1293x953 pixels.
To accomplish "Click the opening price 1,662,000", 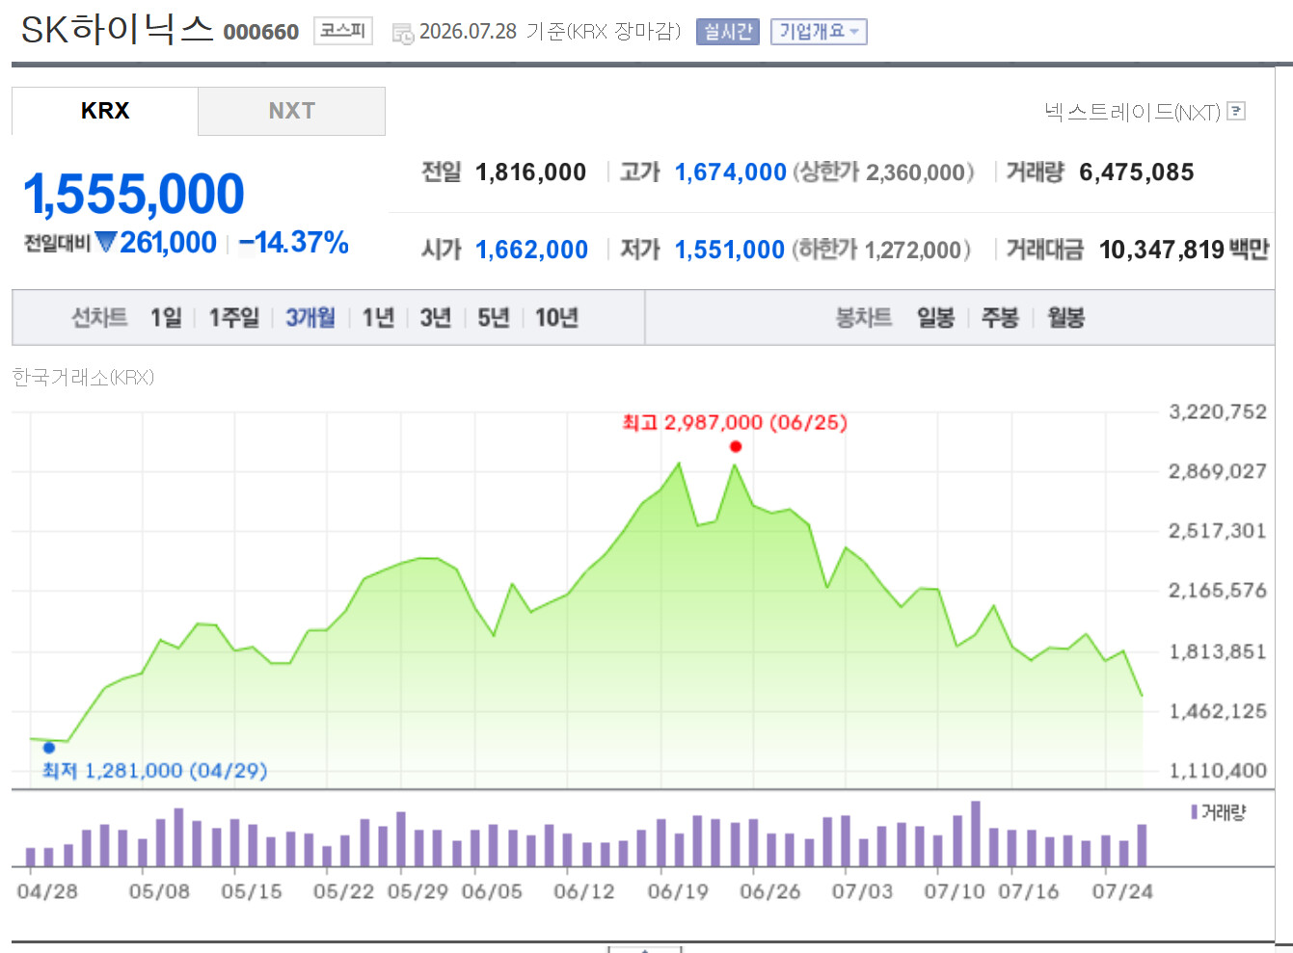I will pyautogui.click(x=532, y=250).
